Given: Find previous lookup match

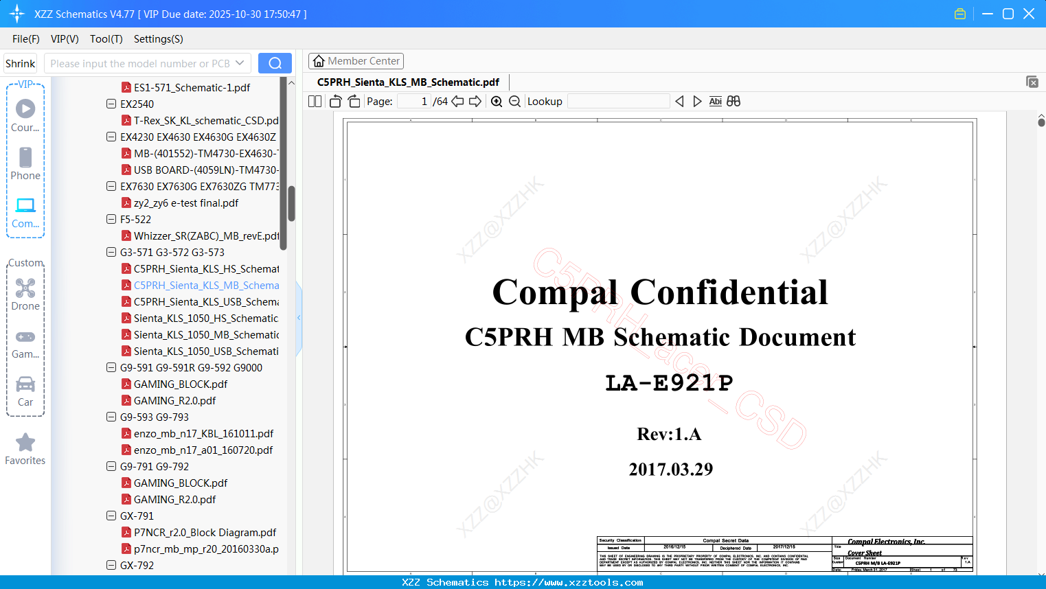Looking at the screenshot, I should [679, 102].
